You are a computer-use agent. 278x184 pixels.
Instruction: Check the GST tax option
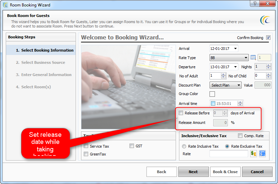132,146
